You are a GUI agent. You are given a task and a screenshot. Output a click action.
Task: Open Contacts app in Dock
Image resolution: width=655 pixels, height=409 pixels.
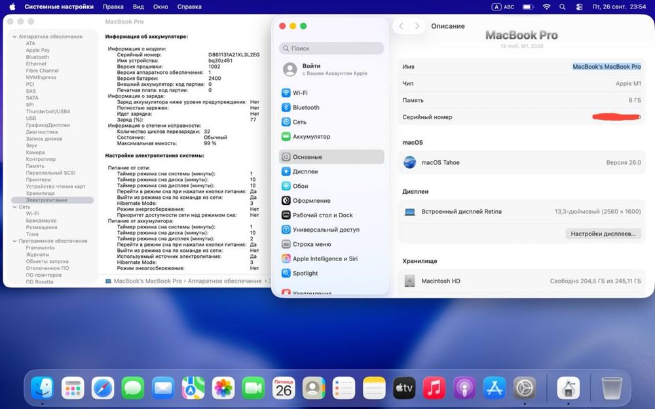click(x=314, y=387)
